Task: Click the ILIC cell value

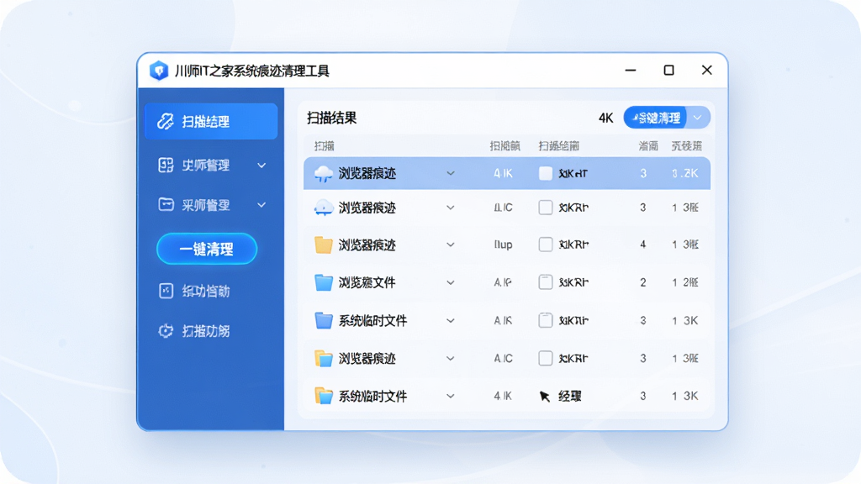Action: (x=503, y=208)
